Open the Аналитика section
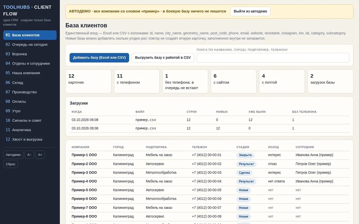Screen dimensions: 359x224 click(30, 130)
